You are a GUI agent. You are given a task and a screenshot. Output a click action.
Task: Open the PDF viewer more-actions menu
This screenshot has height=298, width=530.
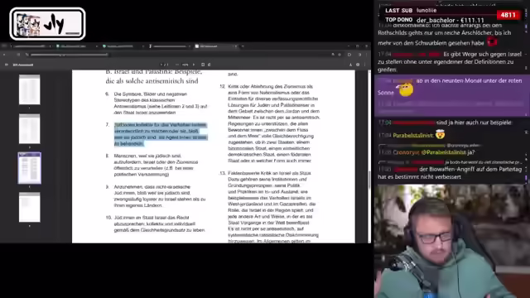pyautogui.click(x=365, y=65)
